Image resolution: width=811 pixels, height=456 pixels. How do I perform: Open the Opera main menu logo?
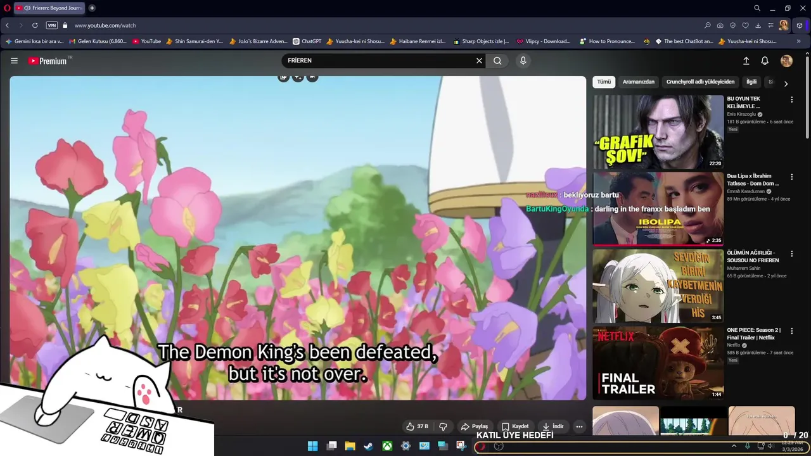click(7, 8)
